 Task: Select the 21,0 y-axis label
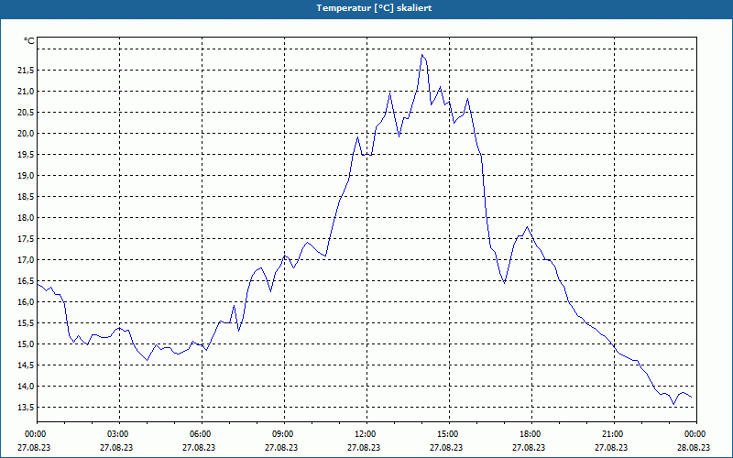[x=26, y=91]
